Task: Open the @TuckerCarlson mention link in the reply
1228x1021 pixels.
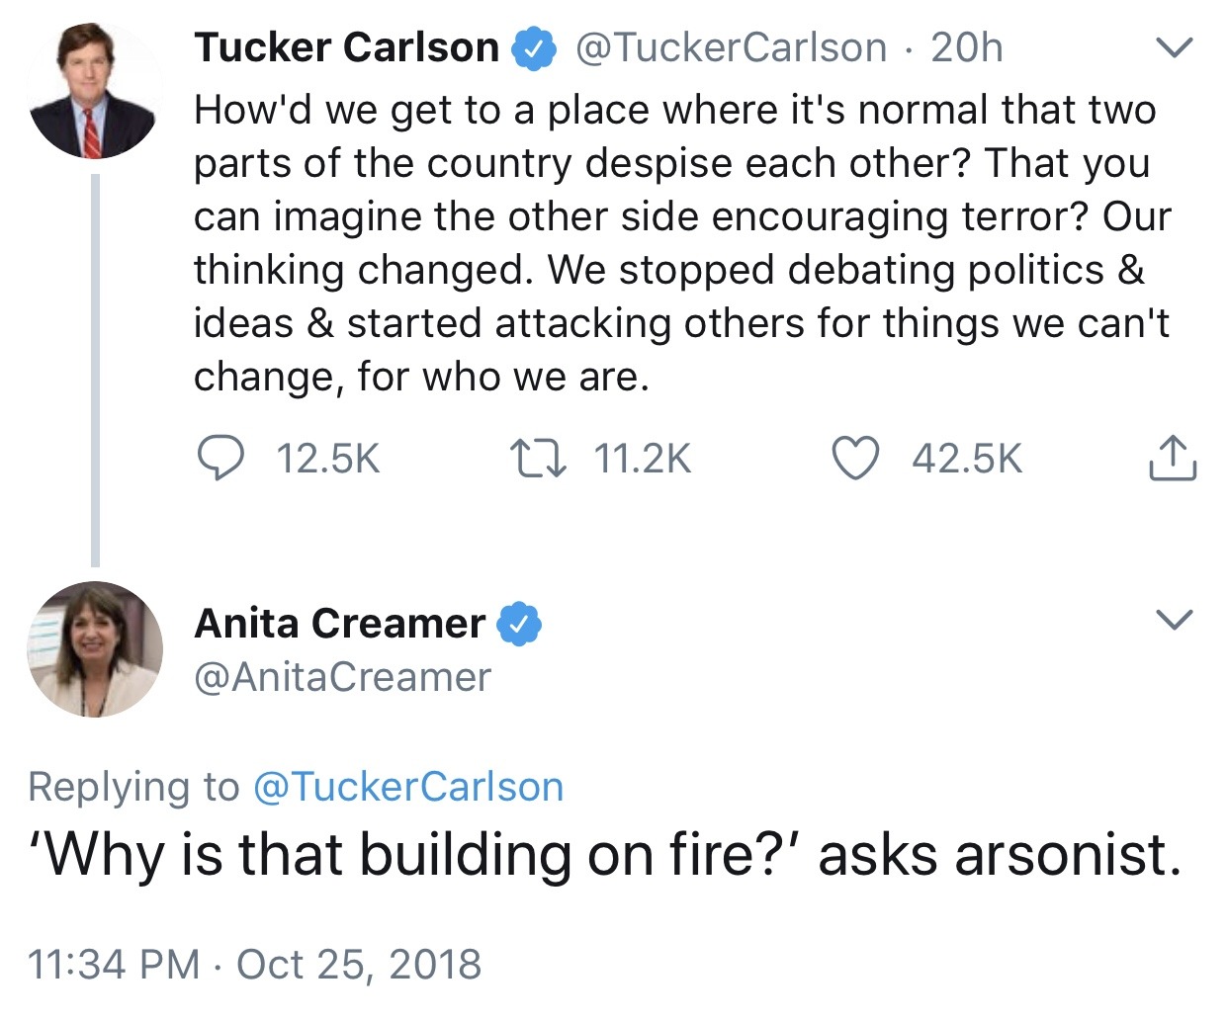Action: (x=408, y=787)
